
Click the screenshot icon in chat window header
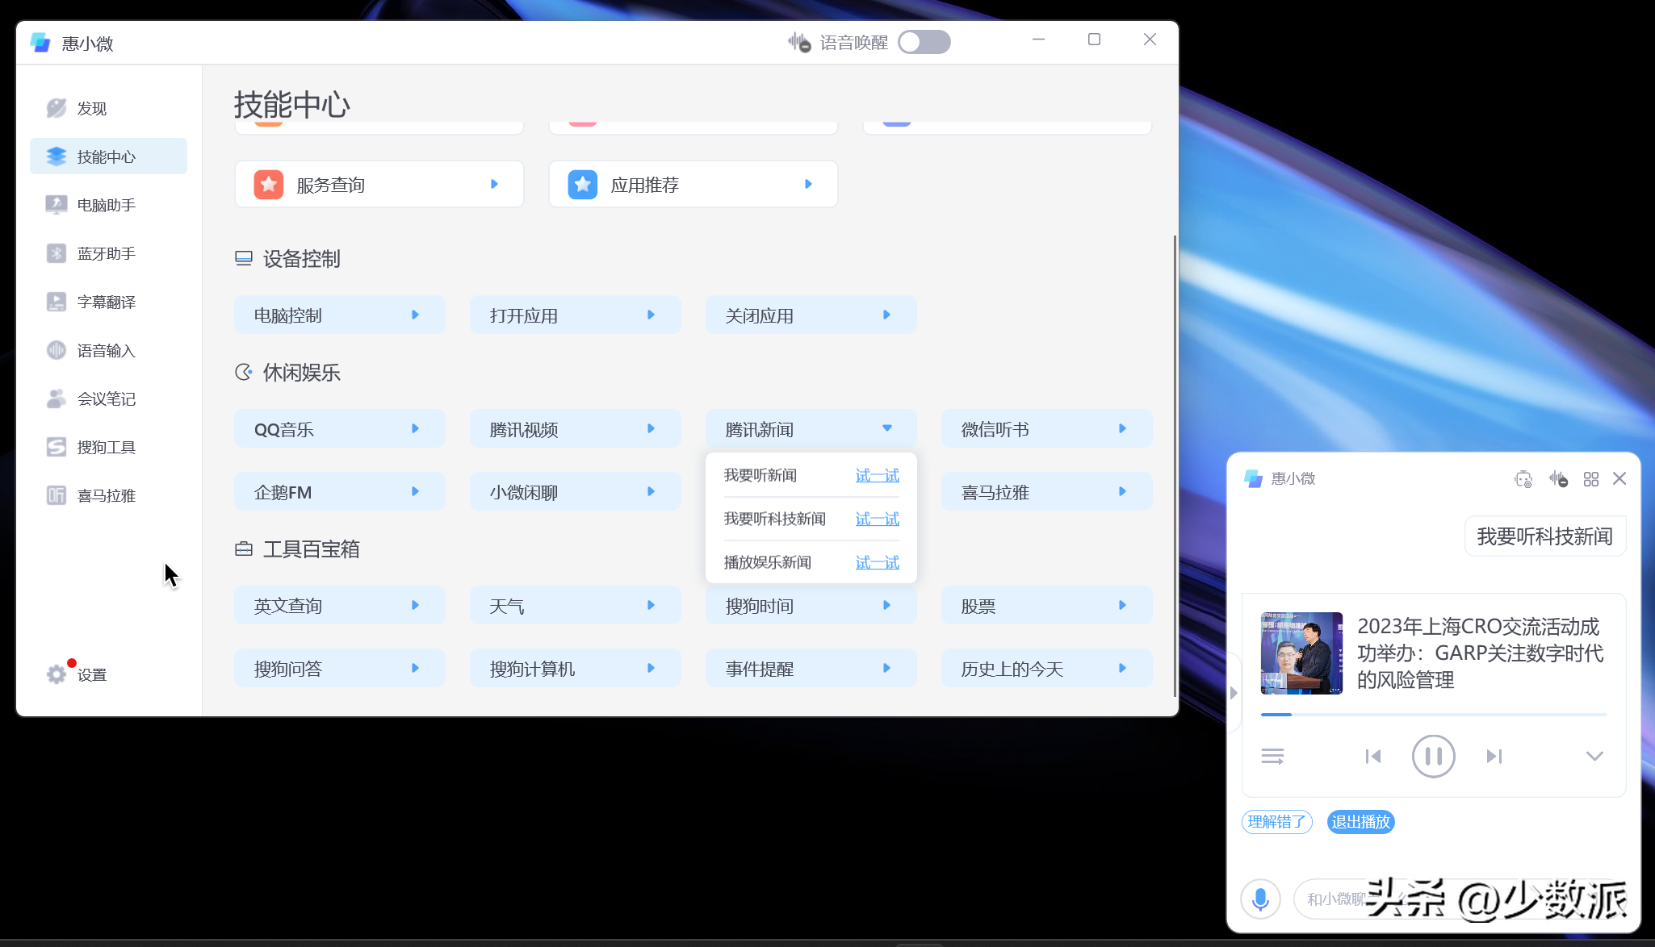1523,479
